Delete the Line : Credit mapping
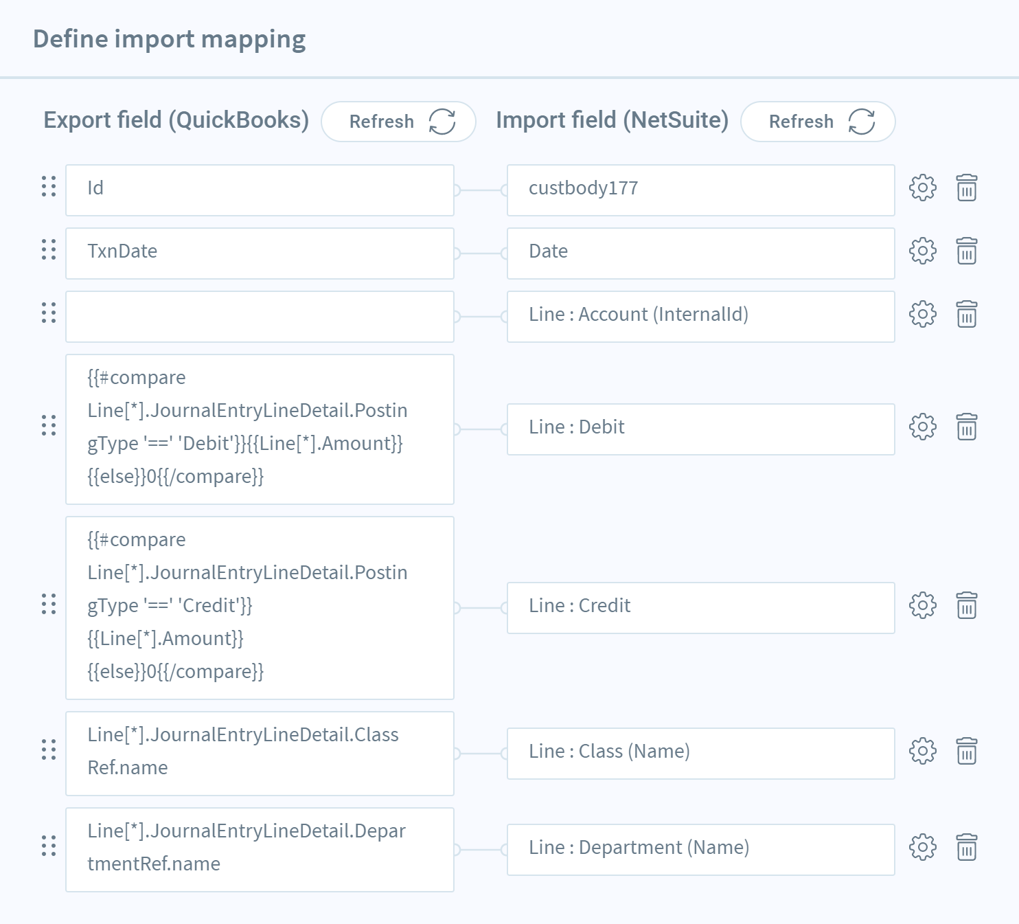 967,605
